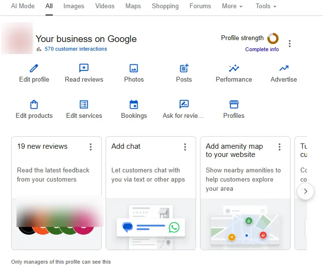Click 'Show nearby amenities' description text

243,179
